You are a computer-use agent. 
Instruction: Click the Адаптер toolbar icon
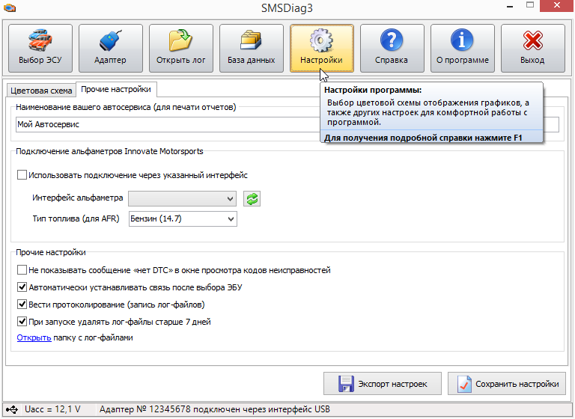coord(110,48)
